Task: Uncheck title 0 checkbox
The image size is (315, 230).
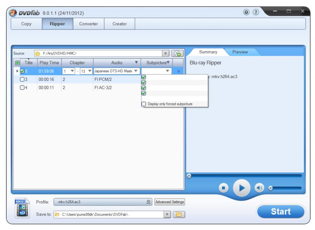Action: [22, 71]
